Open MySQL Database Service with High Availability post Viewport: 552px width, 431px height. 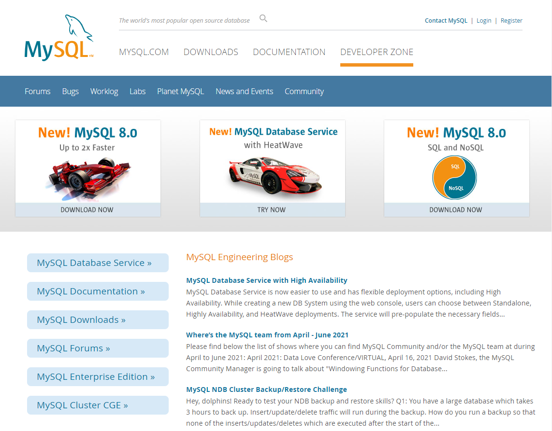(266, 280)
